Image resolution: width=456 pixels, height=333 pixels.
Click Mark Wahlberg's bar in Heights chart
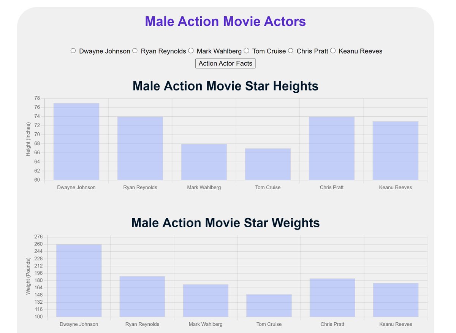pyautogui.click(x=204, y=162)
